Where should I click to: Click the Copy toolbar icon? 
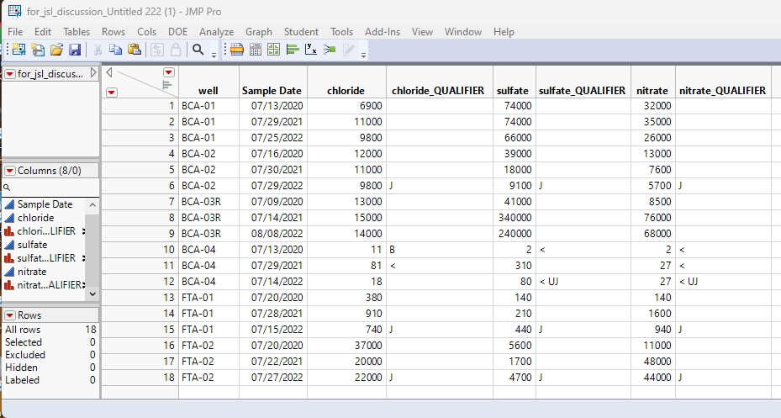(115, 50)
